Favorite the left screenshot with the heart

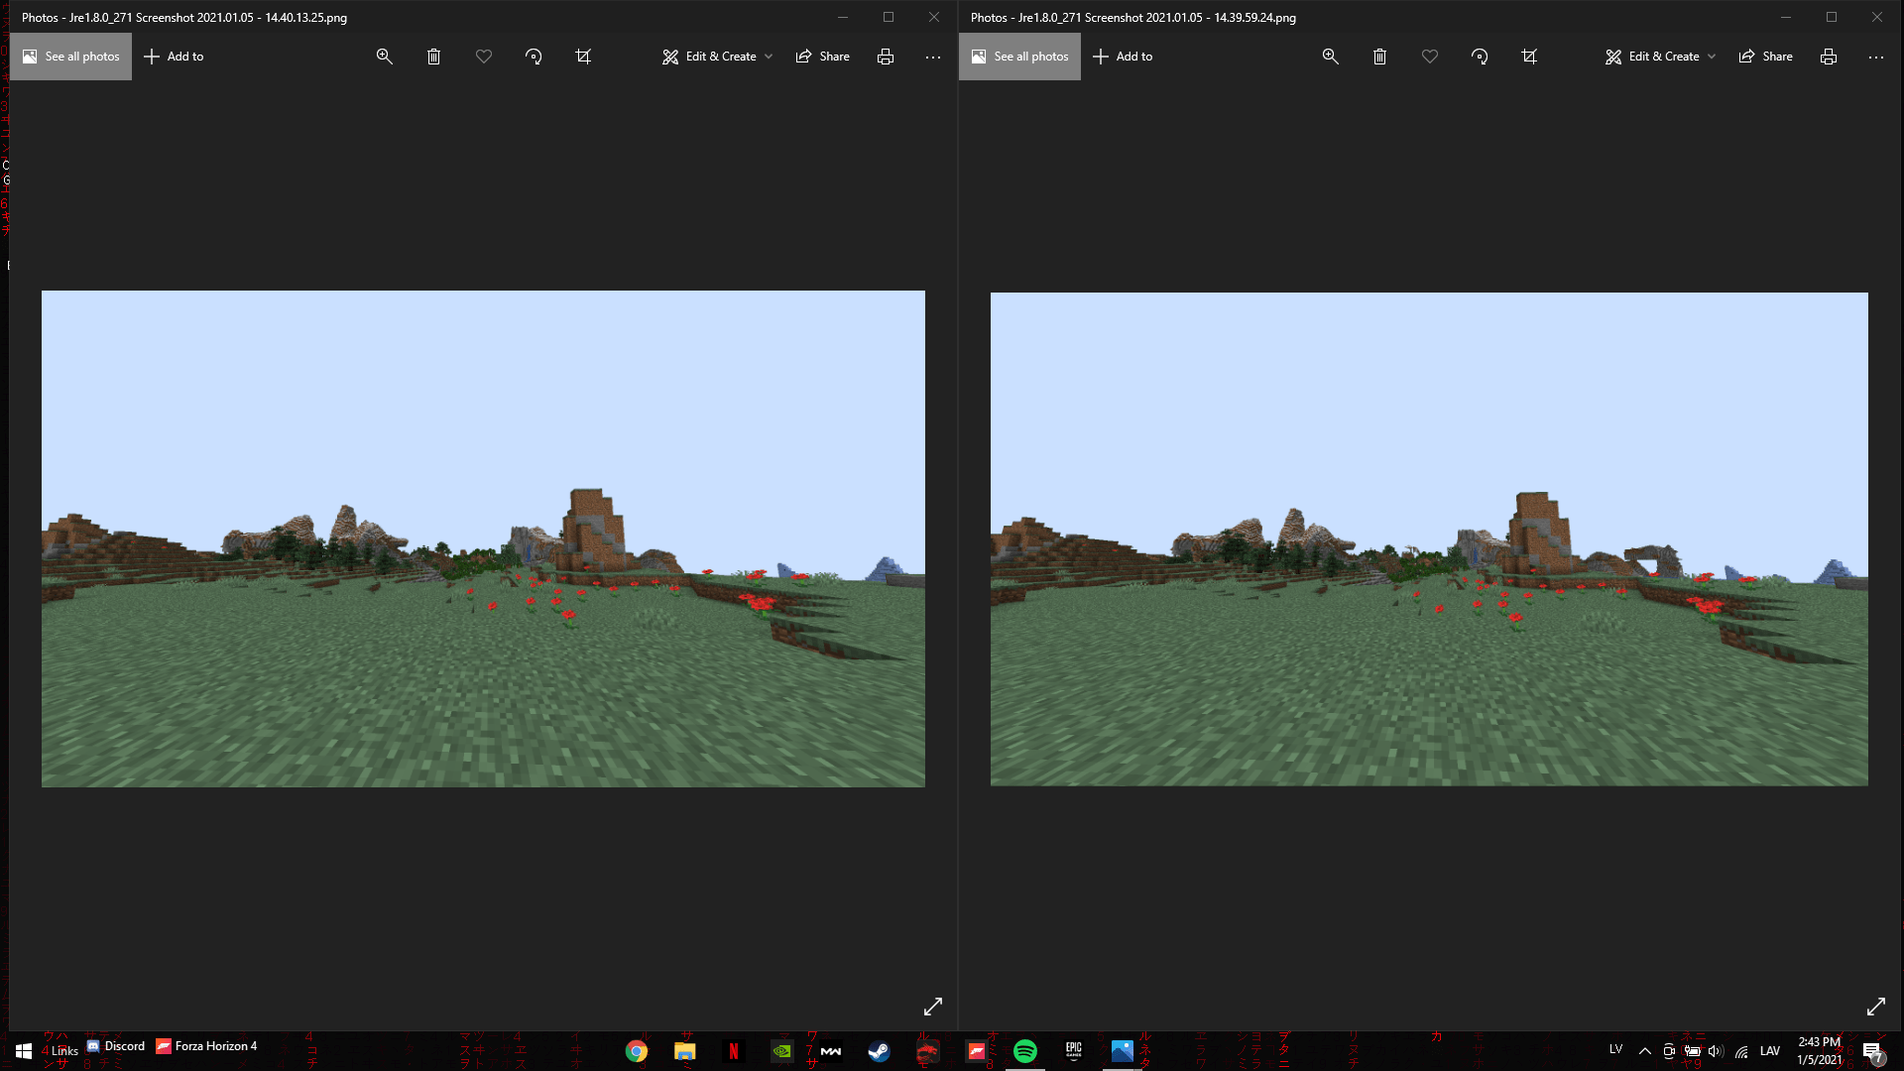point(484,57)
